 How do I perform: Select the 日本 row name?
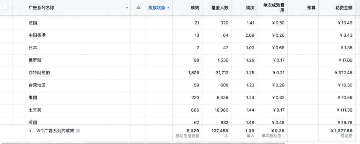coord(33,48)
